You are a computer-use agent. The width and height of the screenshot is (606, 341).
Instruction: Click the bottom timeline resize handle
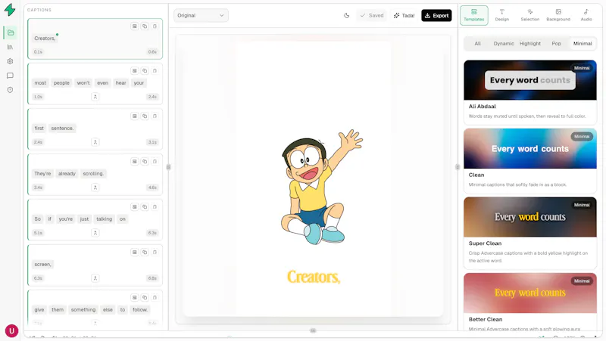coord(313,330)
